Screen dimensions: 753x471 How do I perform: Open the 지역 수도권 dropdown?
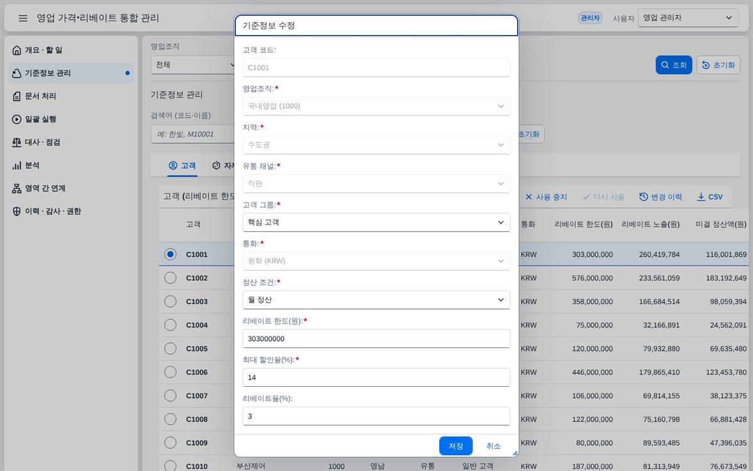tap(376, 145)
